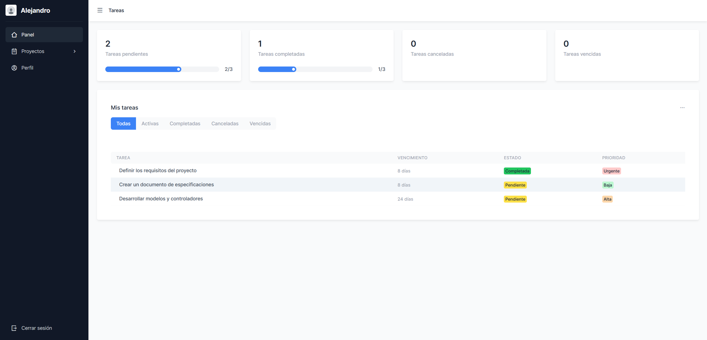Click the Completada status badge
This screenshot has width=707, height=340.
pos(517,171)
